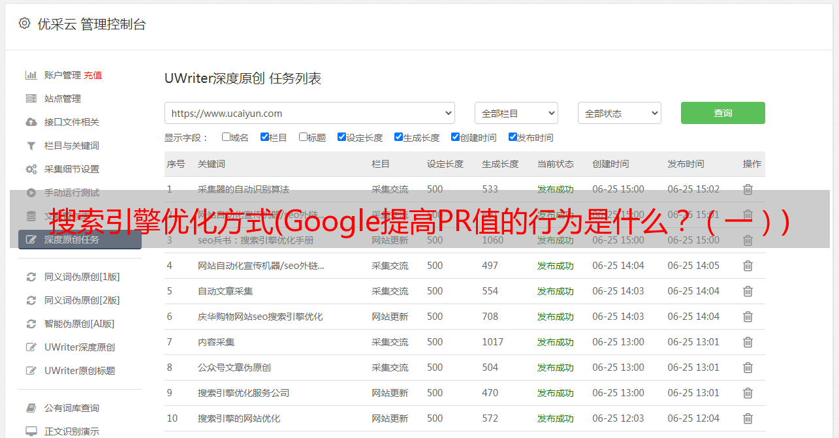Image resolution: width=839 pixels, height=438 pixels.
Task: Click the 关键词 column header
Action: click(x=212, y=164)
